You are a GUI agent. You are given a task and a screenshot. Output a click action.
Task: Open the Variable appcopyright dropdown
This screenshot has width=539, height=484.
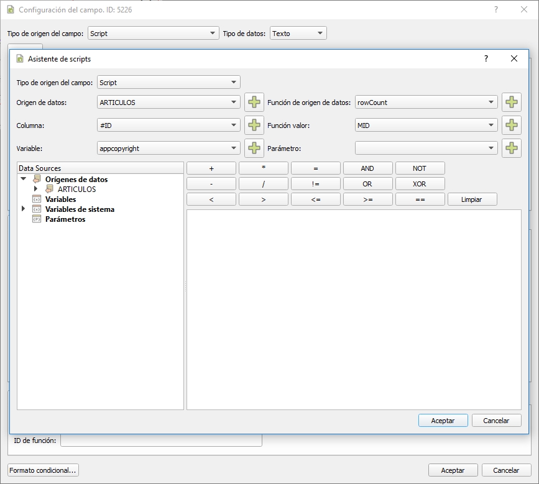(168, 148)
